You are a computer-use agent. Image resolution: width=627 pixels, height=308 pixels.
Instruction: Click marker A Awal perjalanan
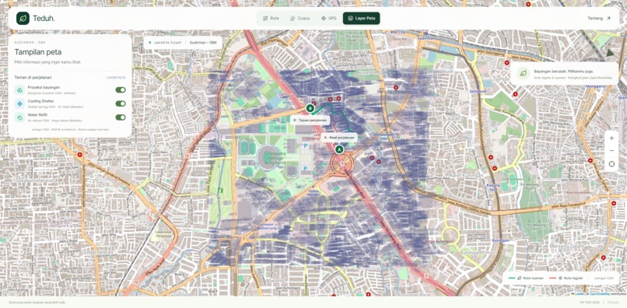(339, 149)
